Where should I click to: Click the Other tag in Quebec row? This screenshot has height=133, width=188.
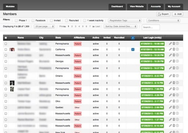[x=77, y=108]
